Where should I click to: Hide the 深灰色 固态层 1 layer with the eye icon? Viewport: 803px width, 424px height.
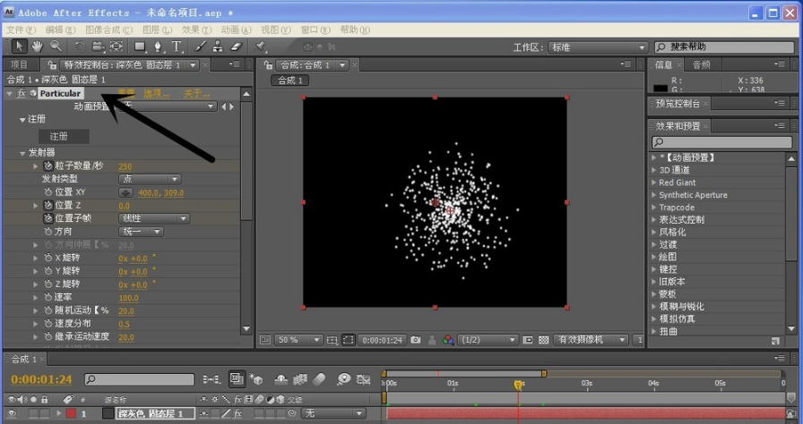click(x=12, y=414)
